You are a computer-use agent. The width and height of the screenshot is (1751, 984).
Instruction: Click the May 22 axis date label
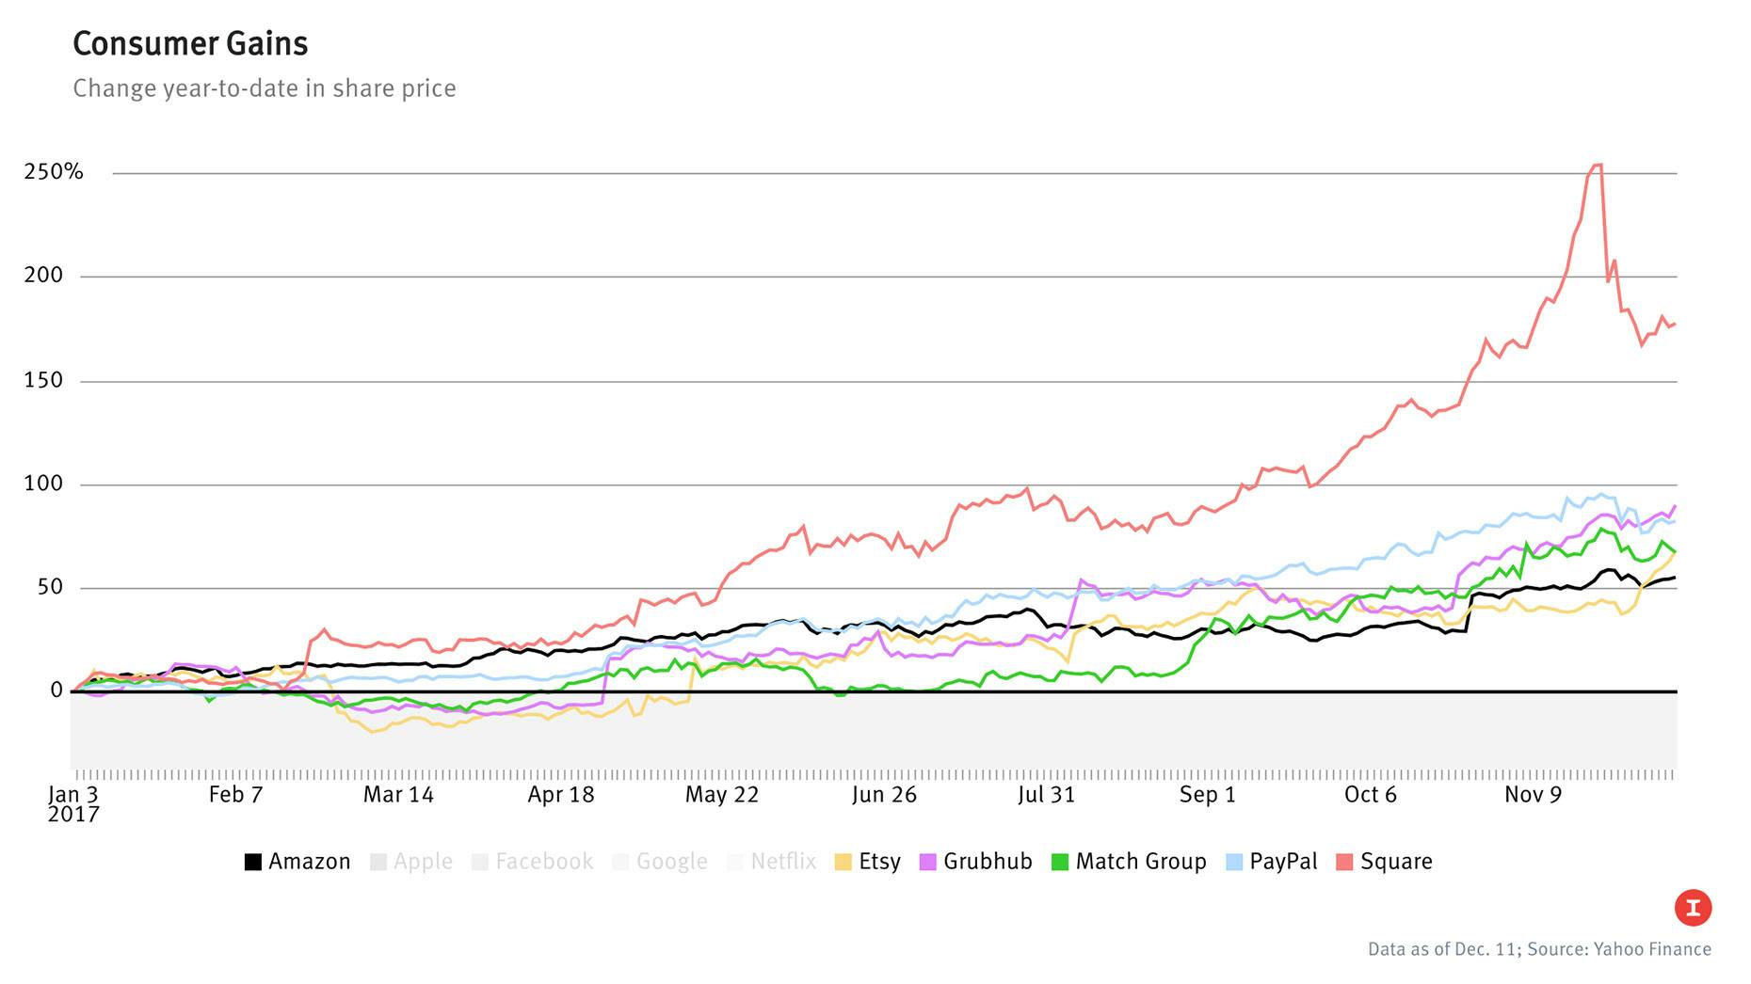721,795
